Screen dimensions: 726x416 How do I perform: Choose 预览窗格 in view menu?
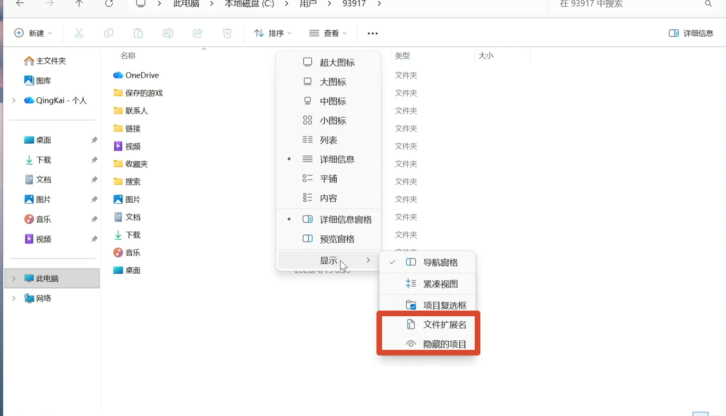click(x=336, y=239)
